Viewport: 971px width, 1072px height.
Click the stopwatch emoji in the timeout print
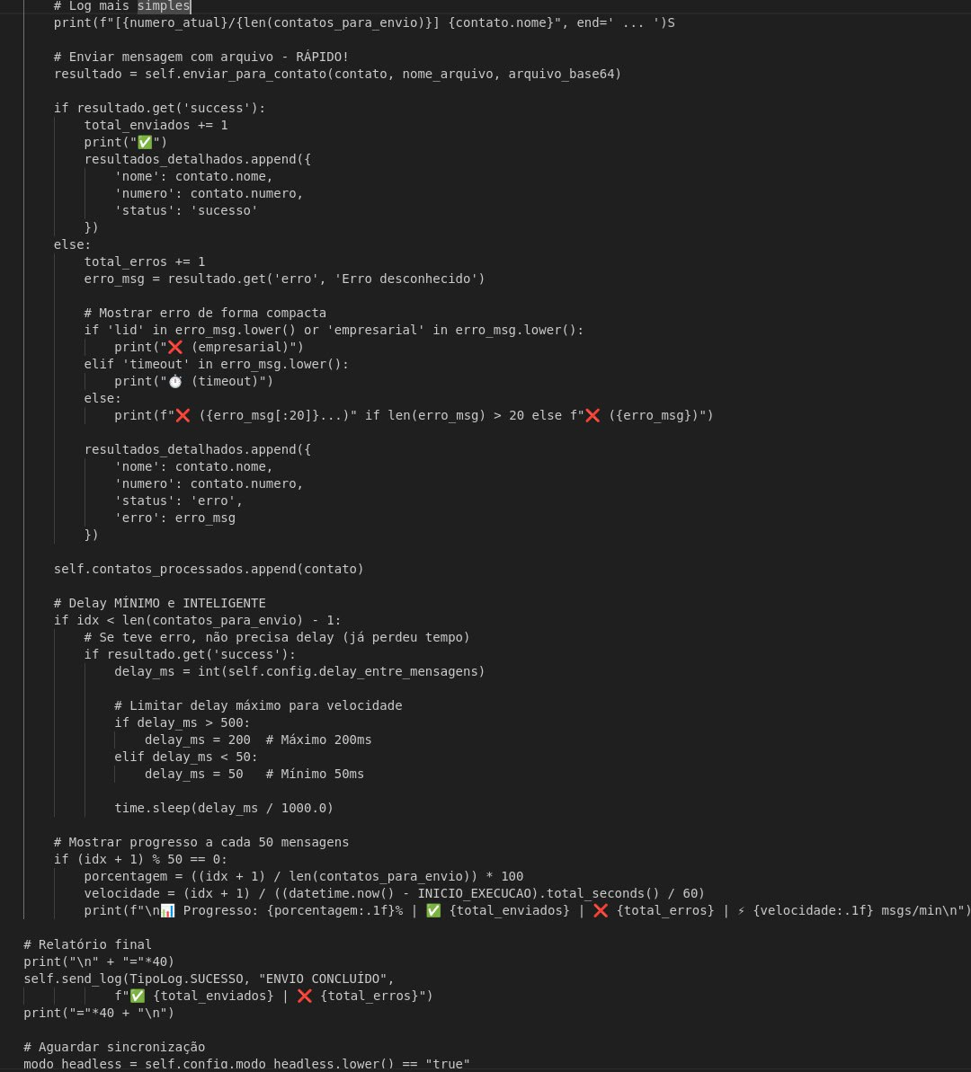coord(174,381)
